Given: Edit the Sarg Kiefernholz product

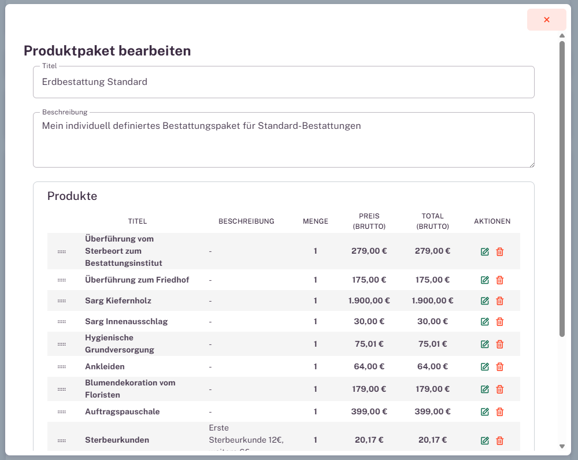Looking at the screenshot, I should coord(486,301).
